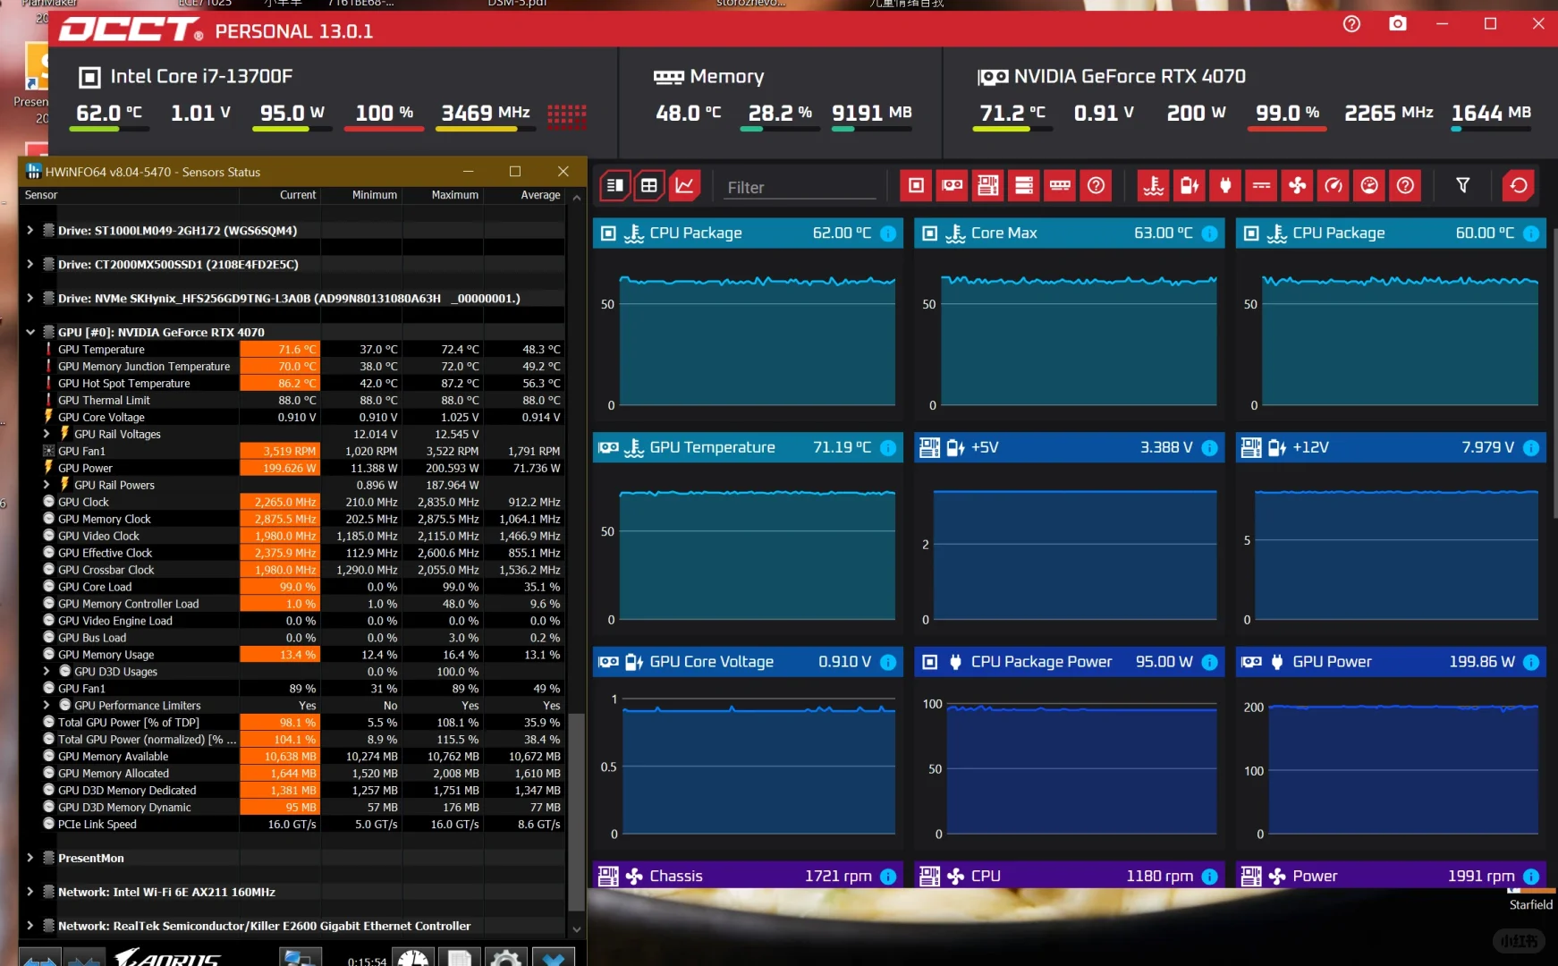Filter sensors by motherboard icon
The width and height of the screenshot is (1558, 966).
pos(988,185)
